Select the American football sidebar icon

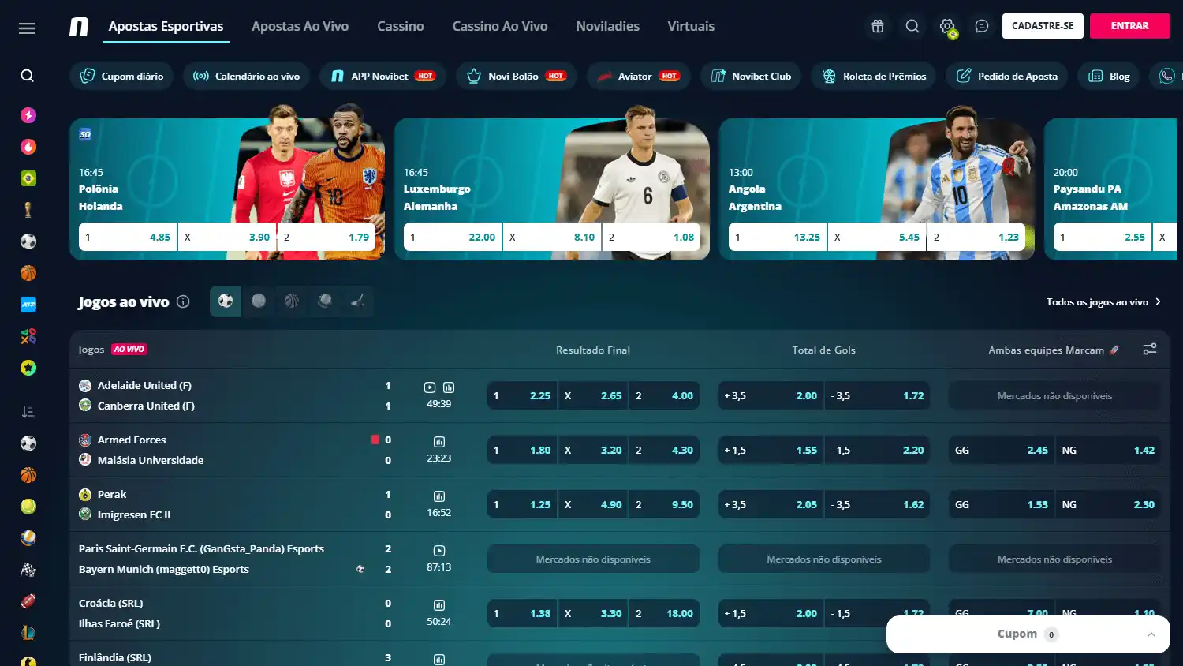(28, 601)
